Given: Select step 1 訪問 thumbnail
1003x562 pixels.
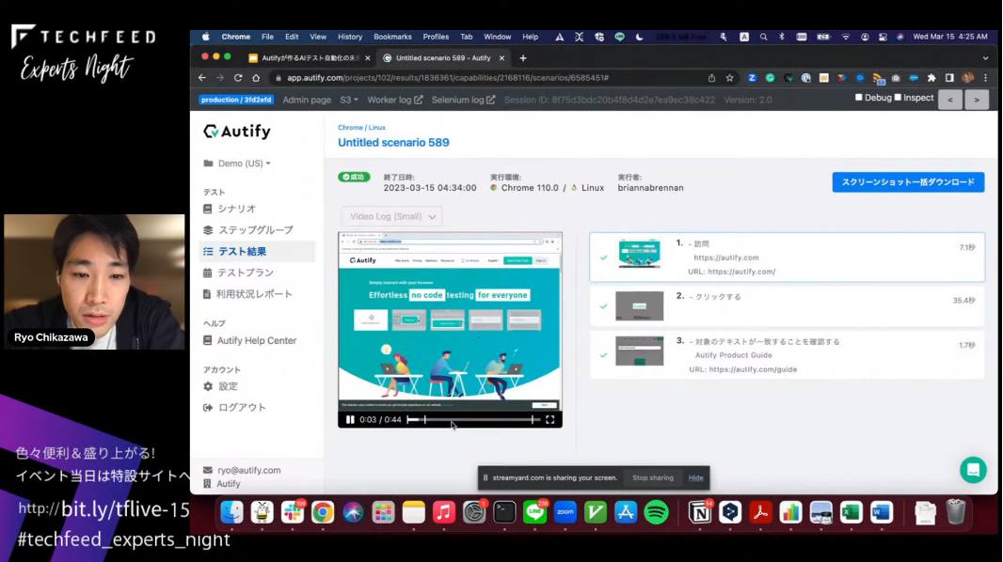Looking at the screenshot, I should point(639,254).
